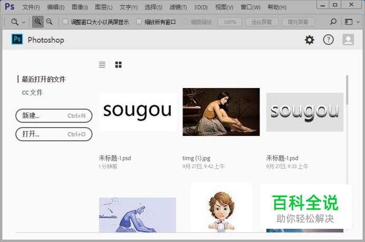
Task: Open the 3D(D) menu
Action: click(x=200, y=7)
